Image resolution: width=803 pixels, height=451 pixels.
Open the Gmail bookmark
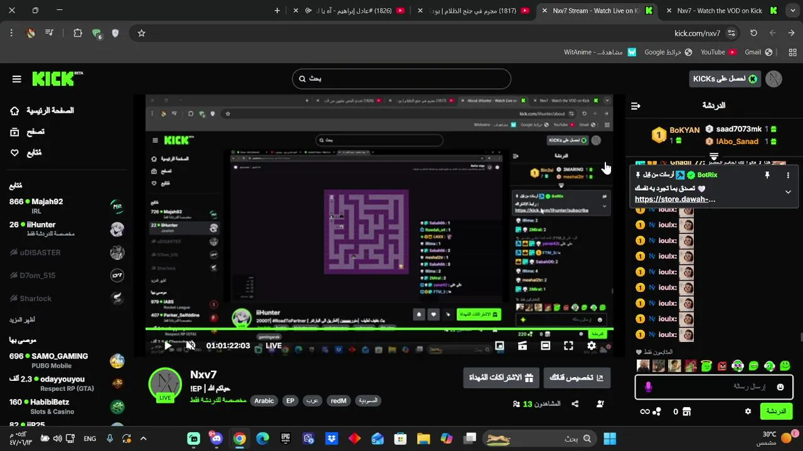coord(758,52)
